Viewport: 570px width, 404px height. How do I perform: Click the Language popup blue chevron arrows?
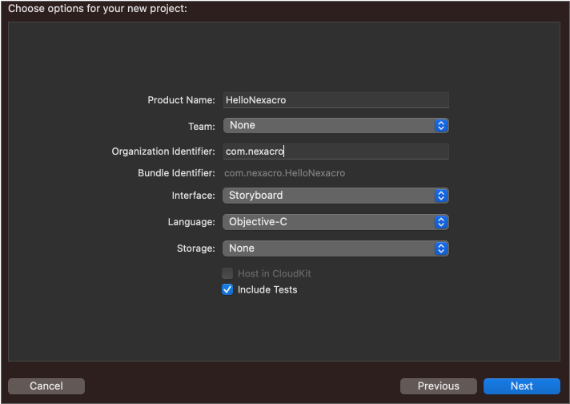point(440,222)
